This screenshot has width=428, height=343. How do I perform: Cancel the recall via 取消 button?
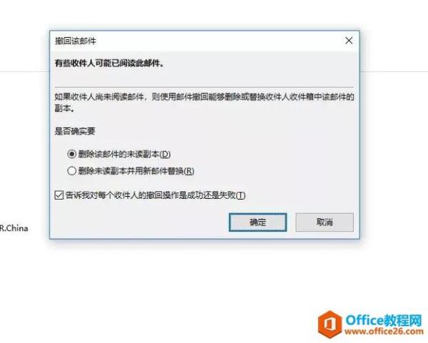325,222
